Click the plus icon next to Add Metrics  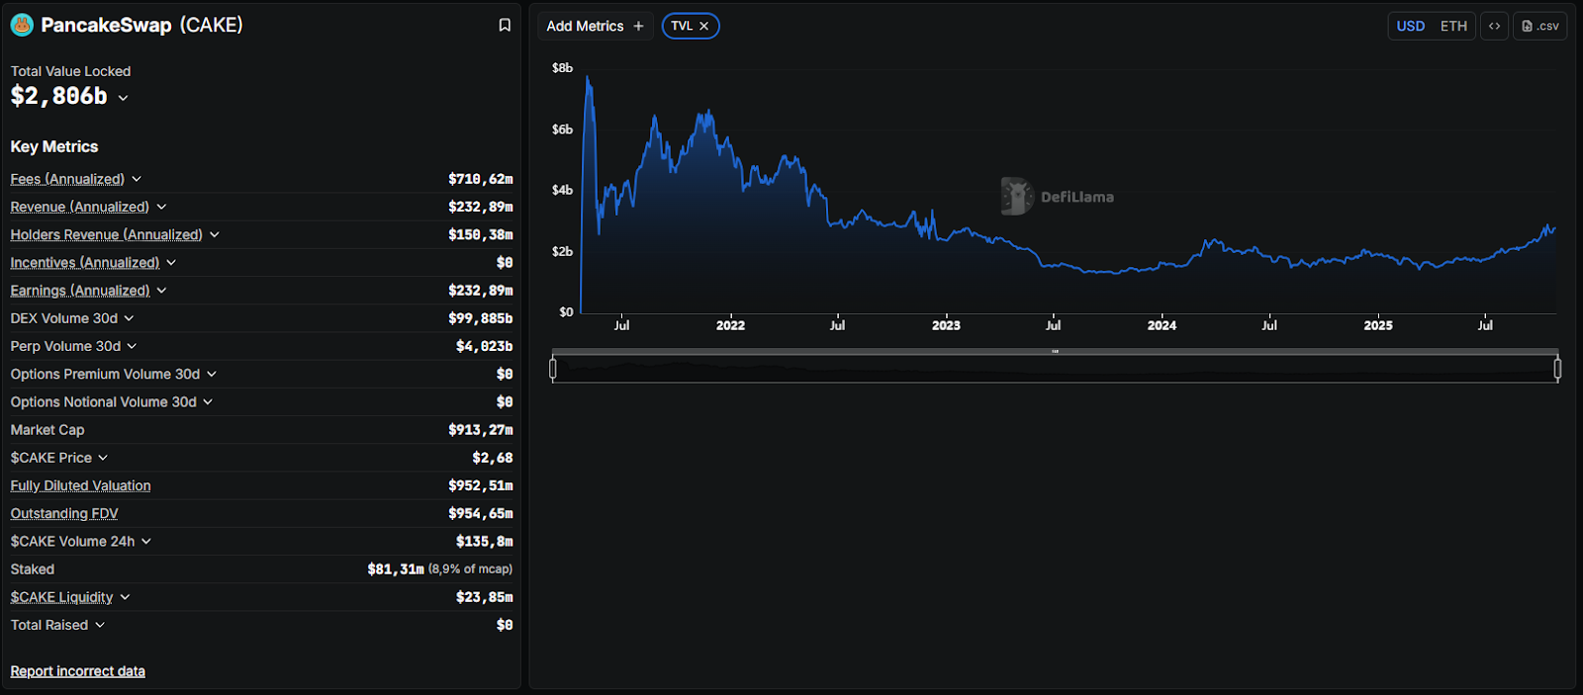click(x=638, y=26)
